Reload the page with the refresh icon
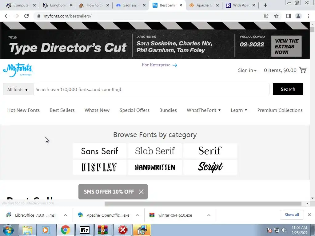Screen dimensions: 315x236 [x=26, y=16]
